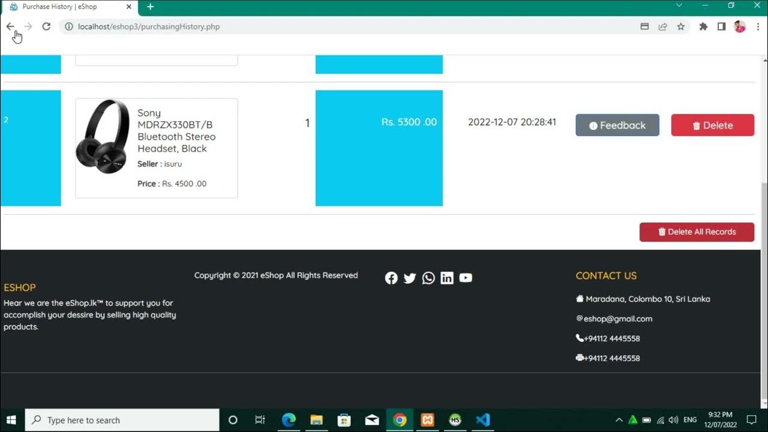Screen dimensions: 768x432
Task: Click the purchase date 2022-12-07 20:28:41
Action: [512, 122]
